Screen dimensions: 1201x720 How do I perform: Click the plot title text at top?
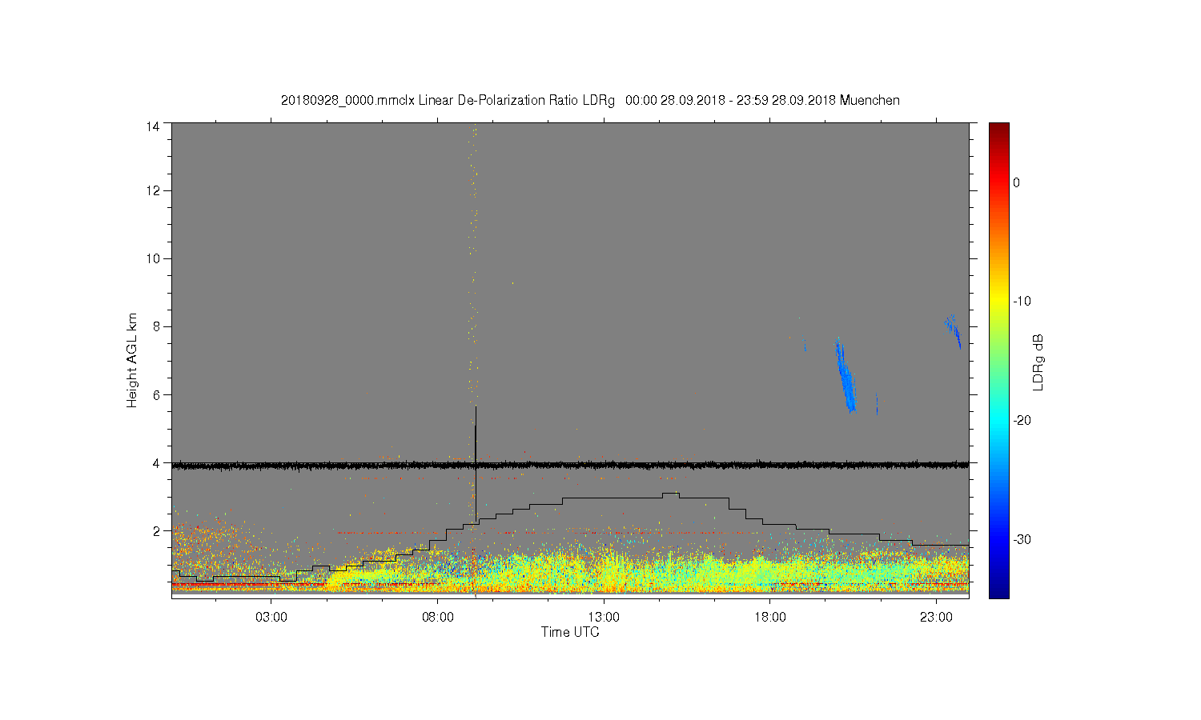click(x=590, y=101)
